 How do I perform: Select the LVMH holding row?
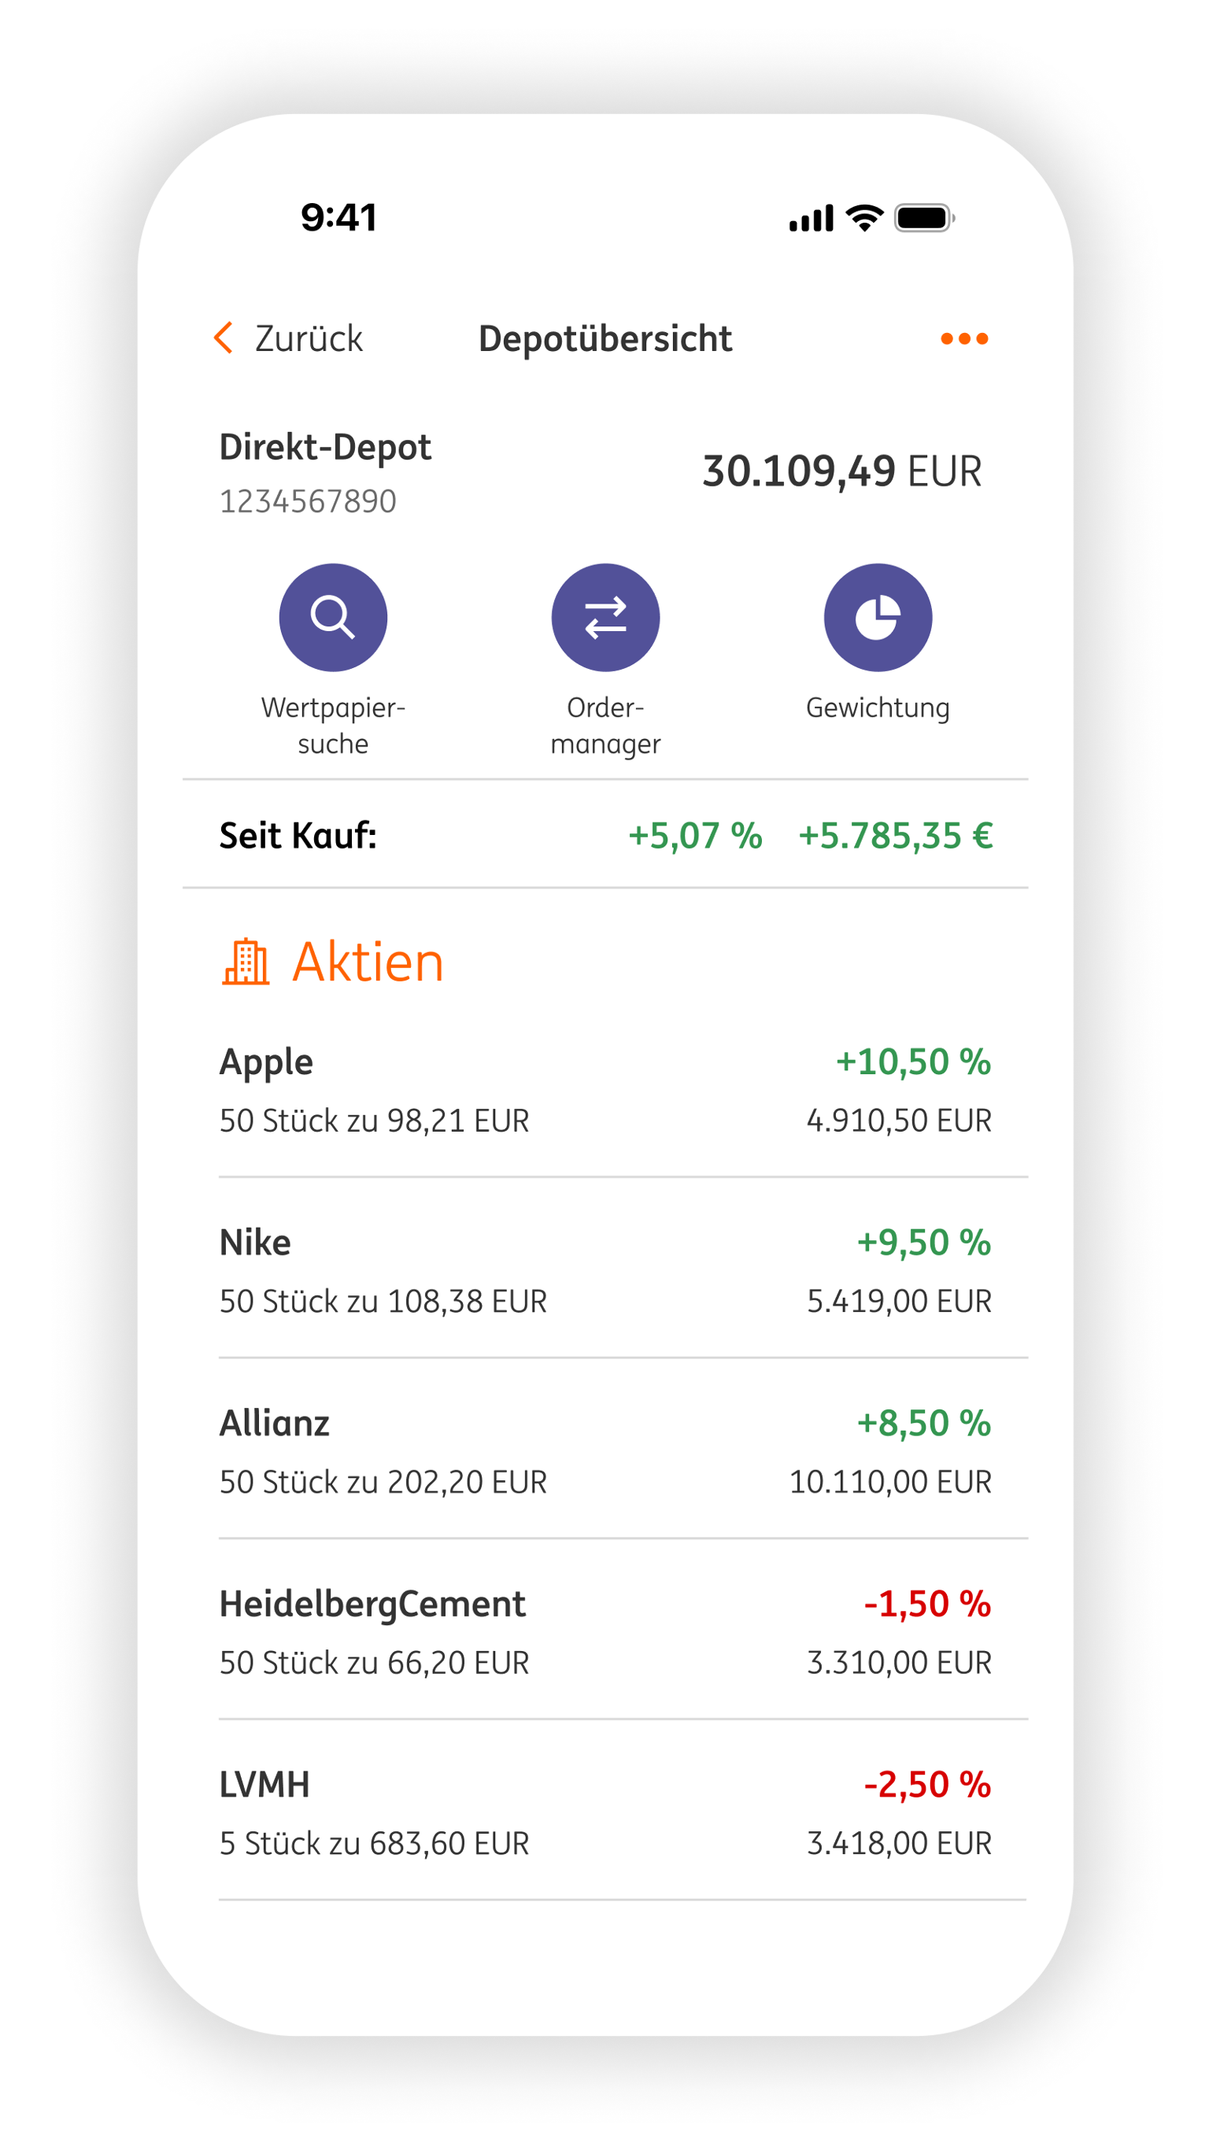[605, 1812]
